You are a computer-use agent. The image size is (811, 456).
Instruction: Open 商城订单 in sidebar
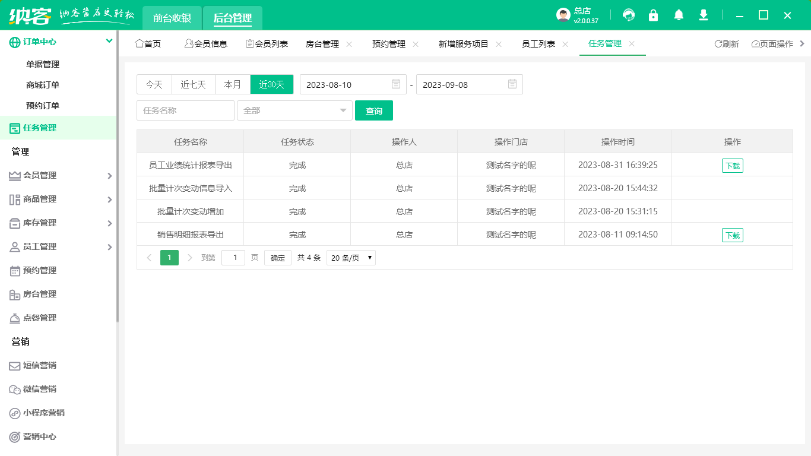click(43, 85)
